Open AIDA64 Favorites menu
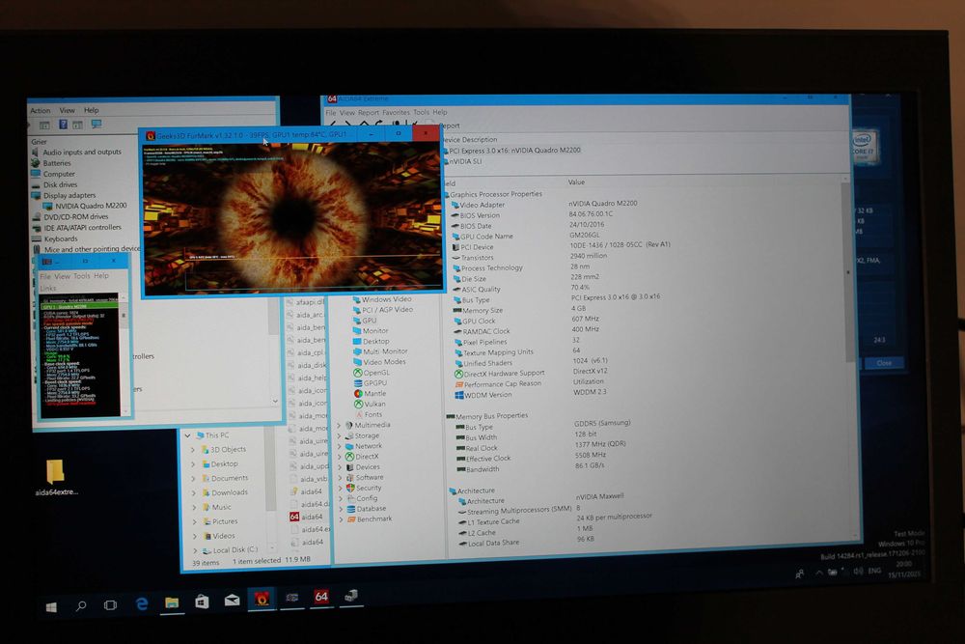965x644 pixels. click(396, 113)
